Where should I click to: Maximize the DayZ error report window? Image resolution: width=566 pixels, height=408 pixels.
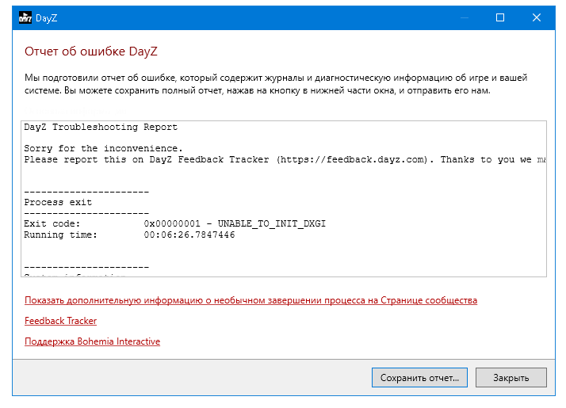(500, 17)
